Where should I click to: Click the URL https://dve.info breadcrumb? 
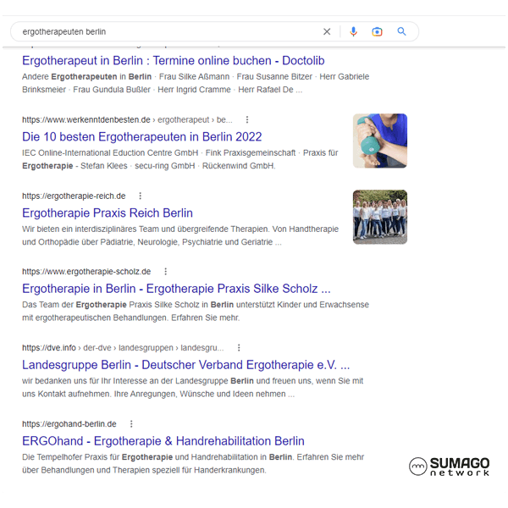[x=123, y=348]
